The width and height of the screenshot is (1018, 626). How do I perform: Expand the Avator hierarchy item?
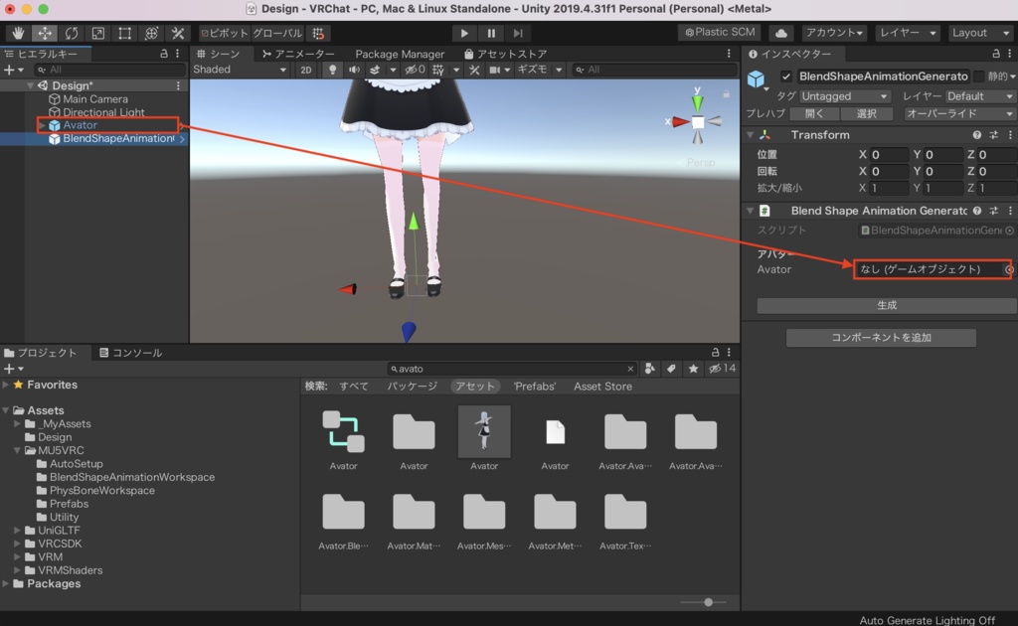[42, 125]
